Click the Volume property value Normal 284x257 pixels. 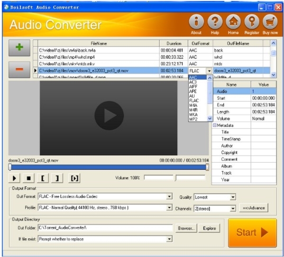264,119
